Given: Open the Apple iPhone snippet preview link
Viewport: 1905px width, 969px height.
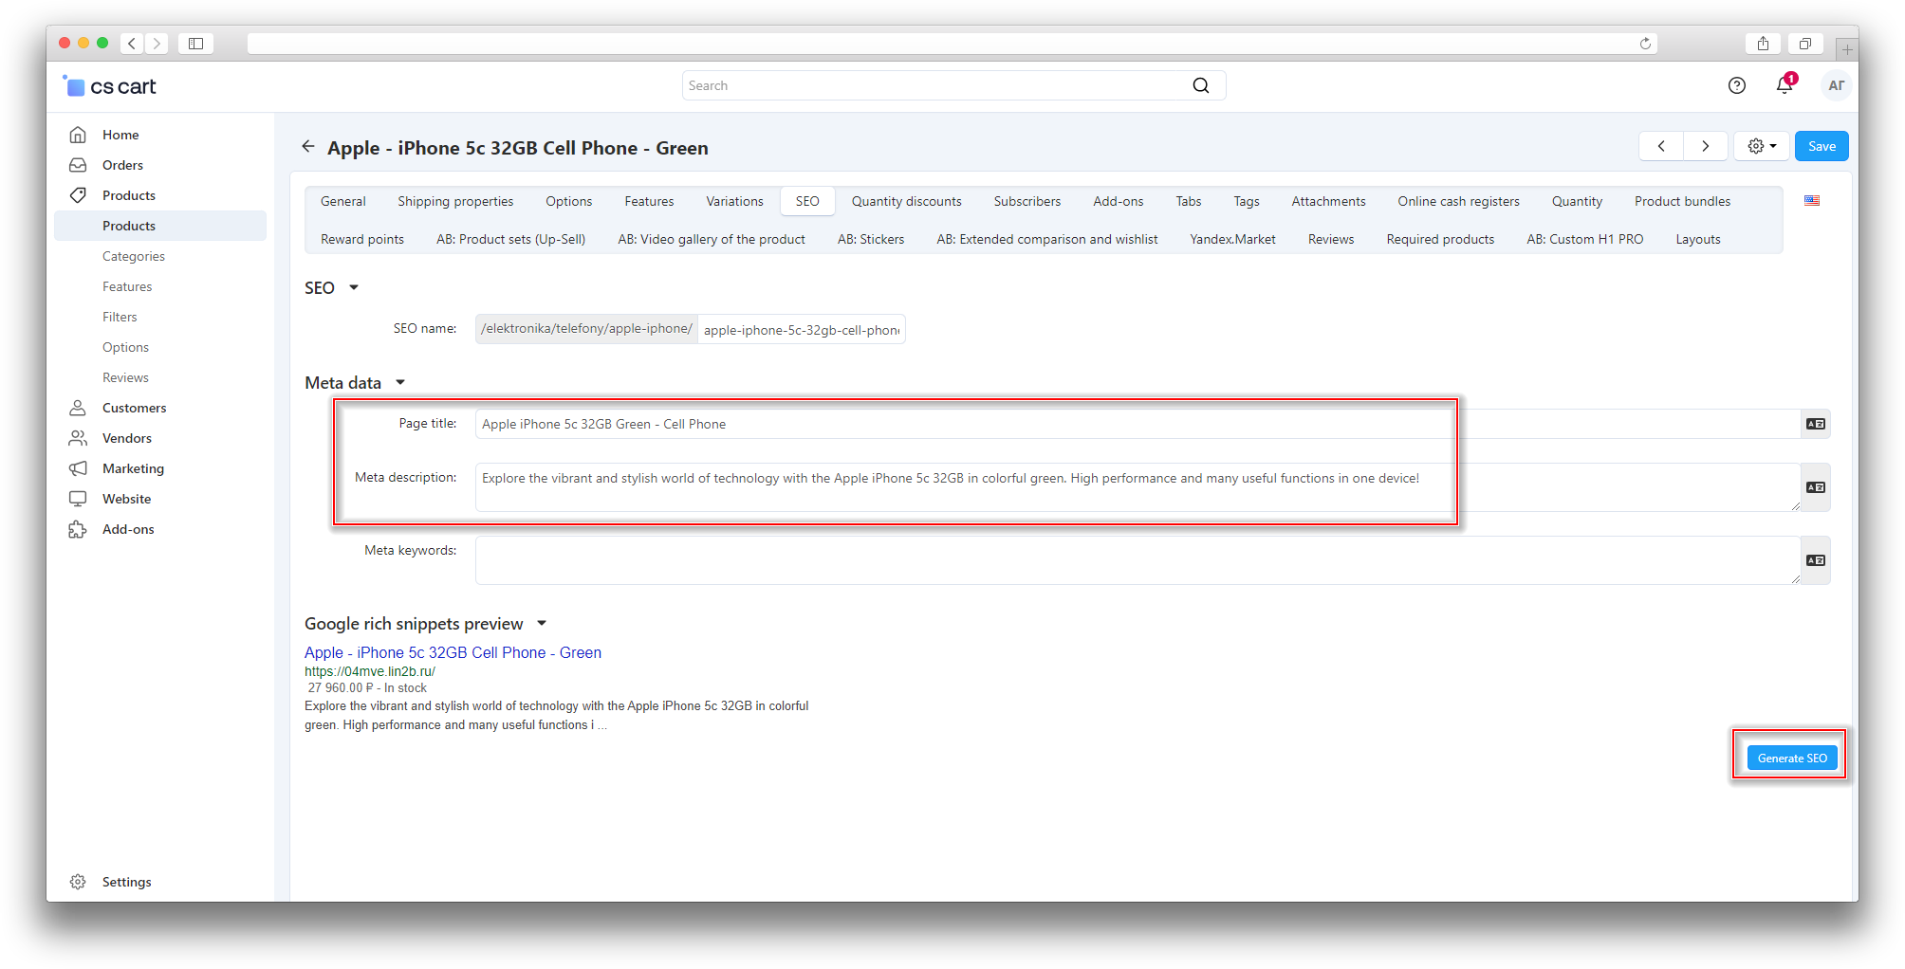Looking at the screenshot, I should [x=453, y=652].
